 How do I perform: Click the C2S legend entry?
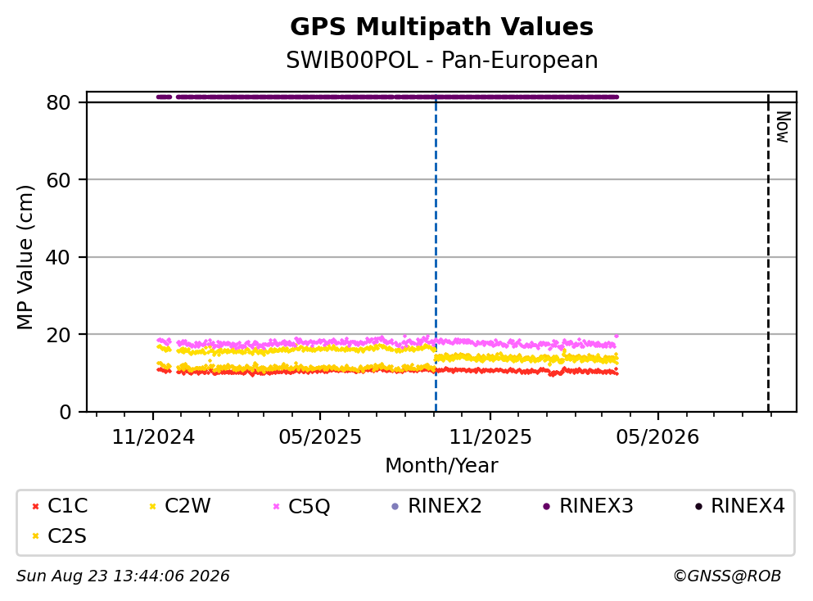[59, 535]
